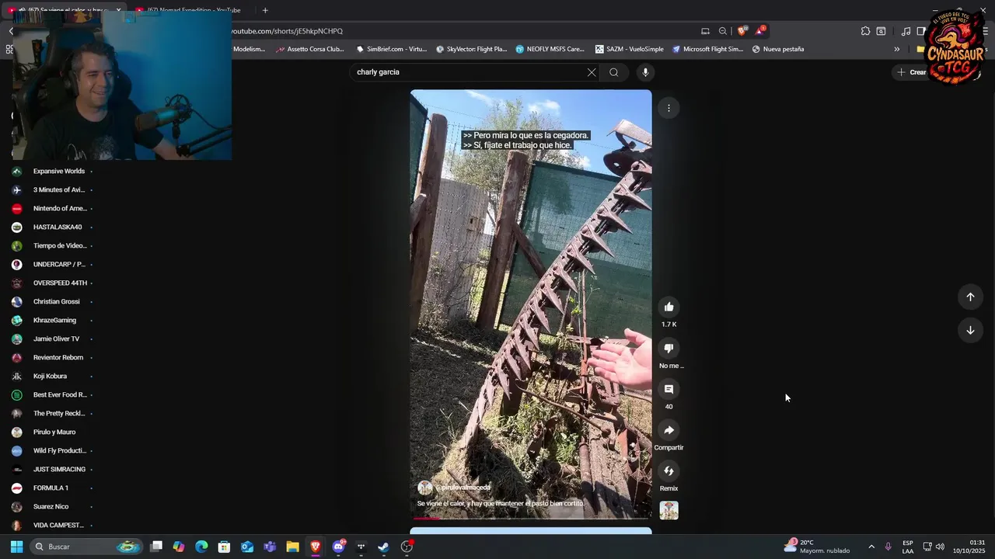The height and width of the screenshot is (559, 995).
Task: Click the Short video player
Action: 531,303
